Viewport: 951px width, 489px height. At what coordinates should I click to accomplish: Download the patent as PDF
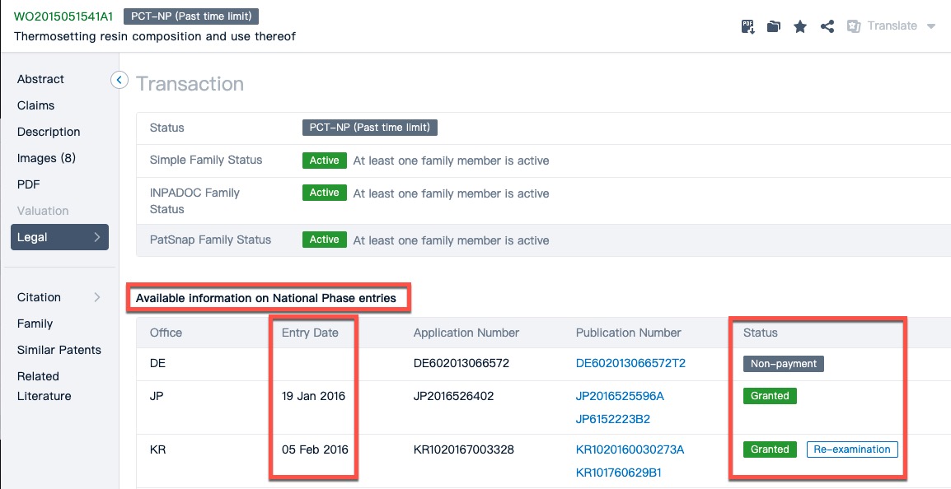747,26
